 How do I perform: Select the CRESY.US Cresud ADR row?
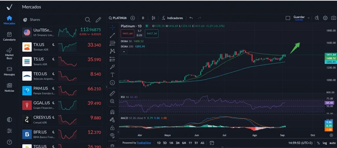pyautogui.click(x=62, y=119)
